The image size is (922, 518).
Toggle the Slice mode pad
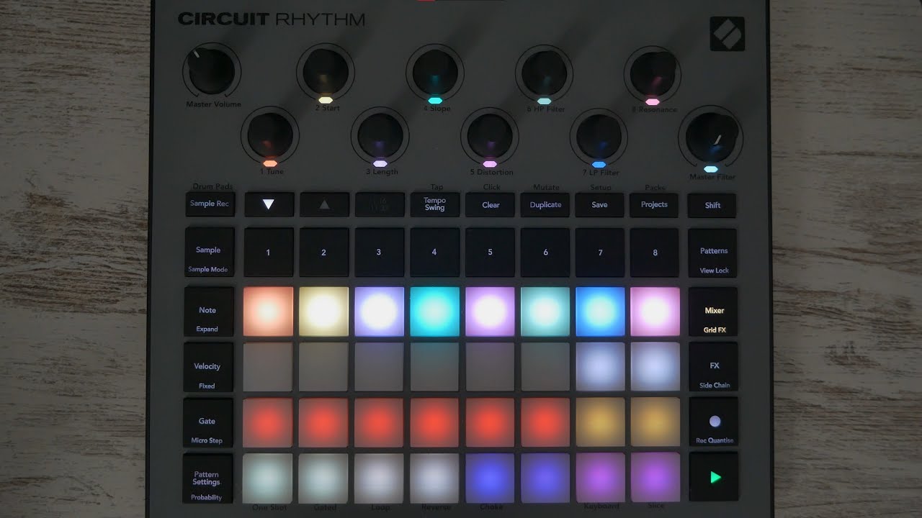(x=655, y=478)
